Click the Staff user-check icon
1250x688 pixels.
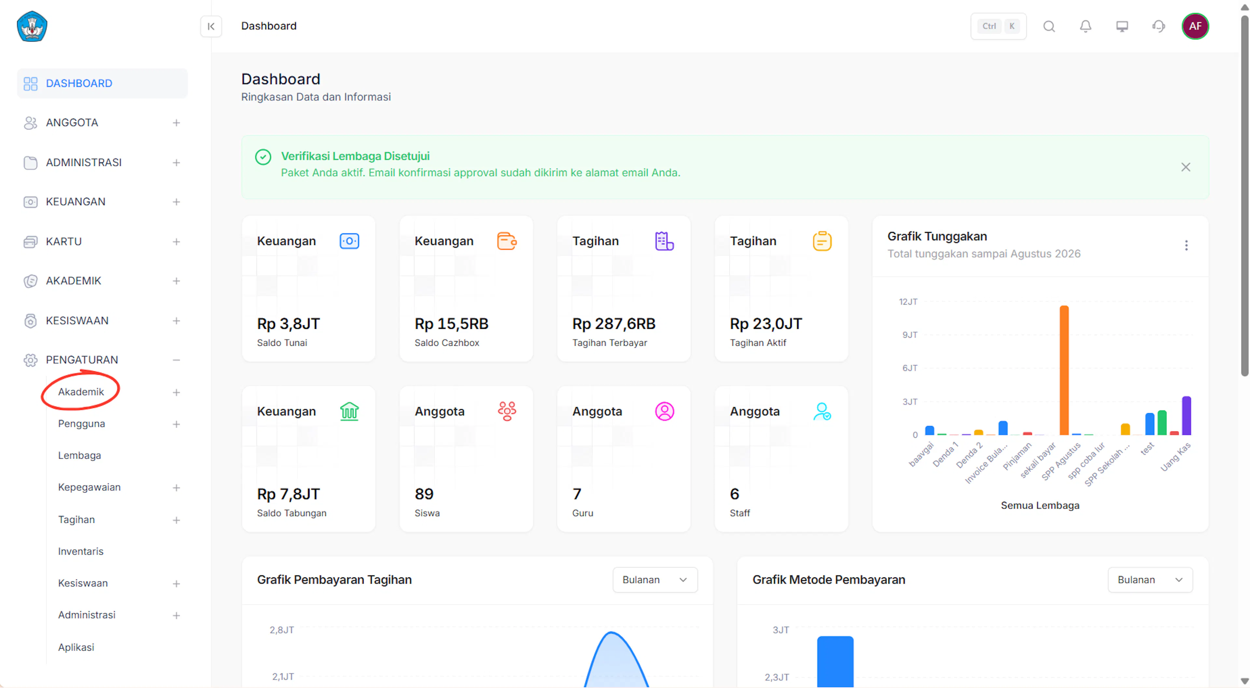click(x=822, y=411)
